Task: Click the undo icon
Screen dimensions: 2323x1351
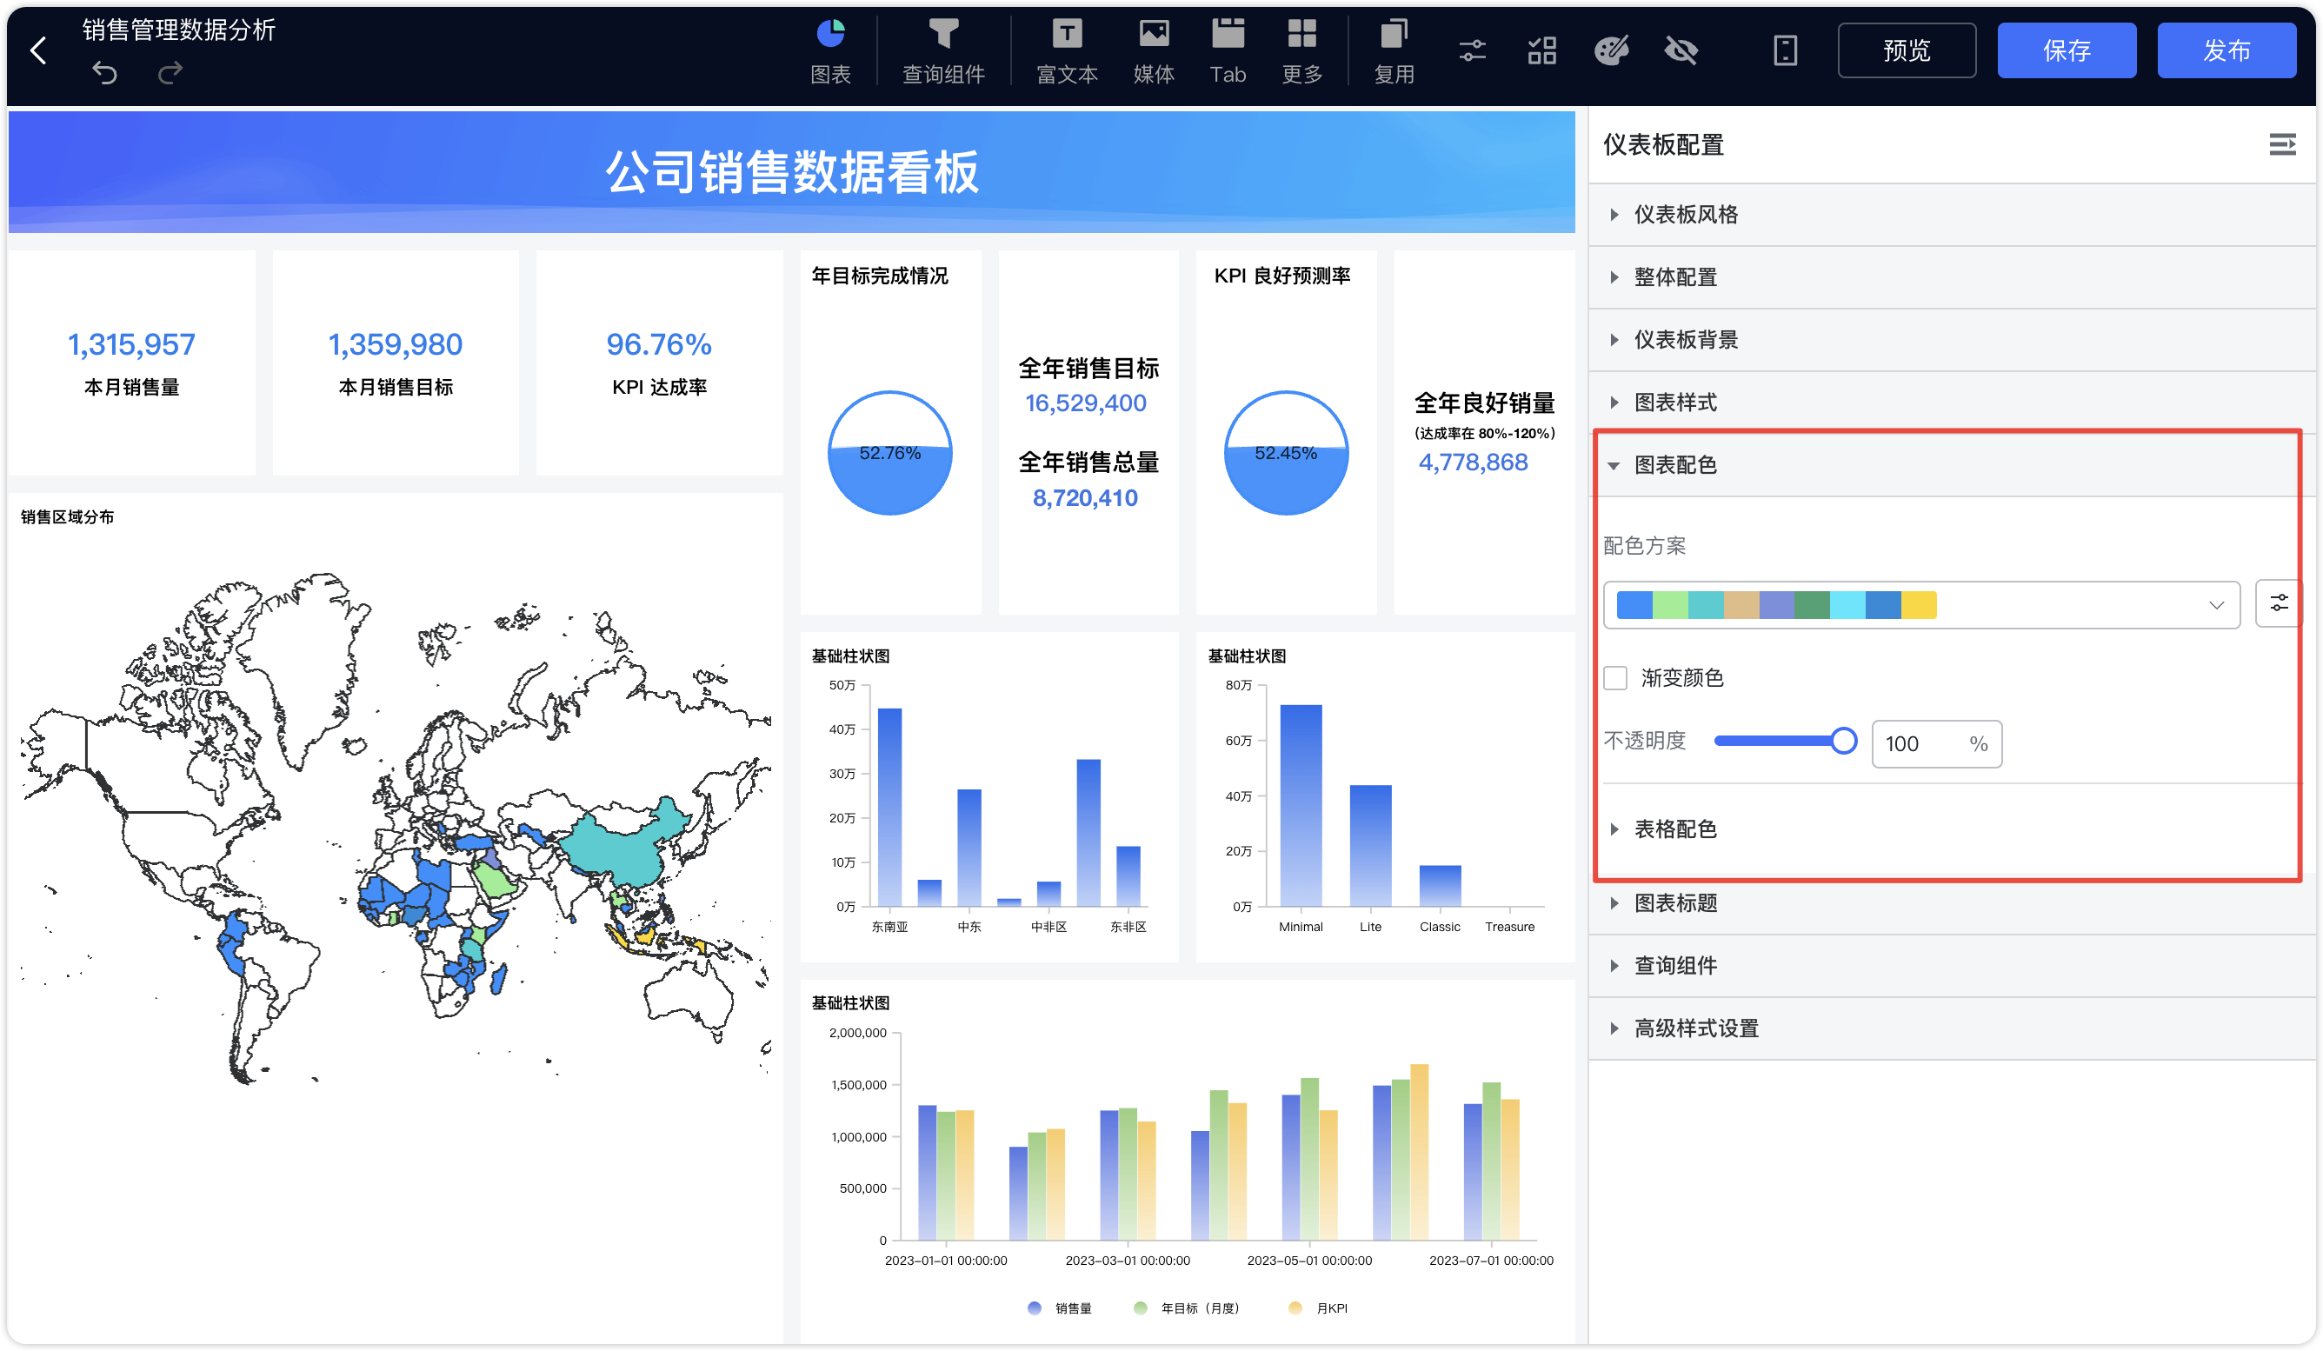Action: 105,72
